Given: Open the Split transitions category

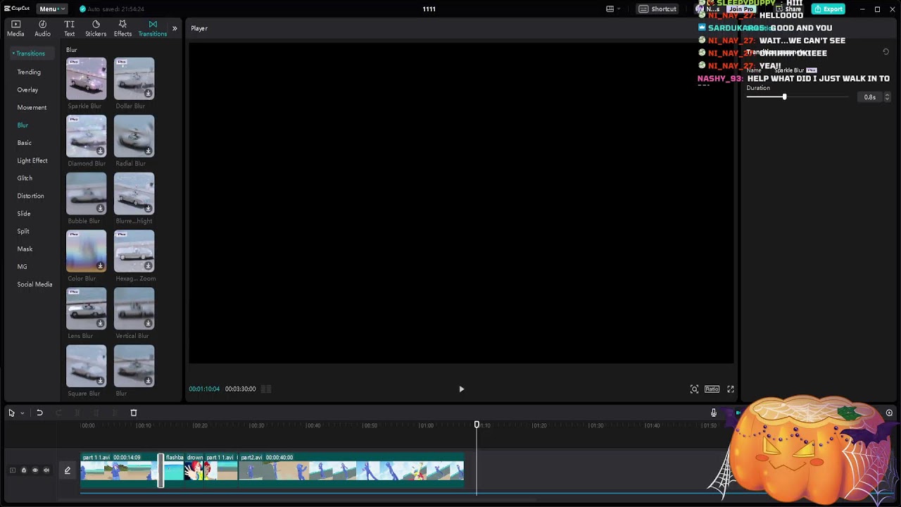Looking at the screenshot, I should [23, 231].
